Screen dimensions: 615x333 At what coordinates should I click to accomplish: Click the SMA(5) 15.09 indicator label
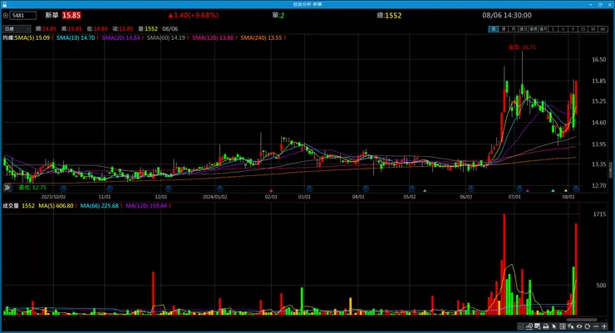pyautogui.click(x=32, y=38)
